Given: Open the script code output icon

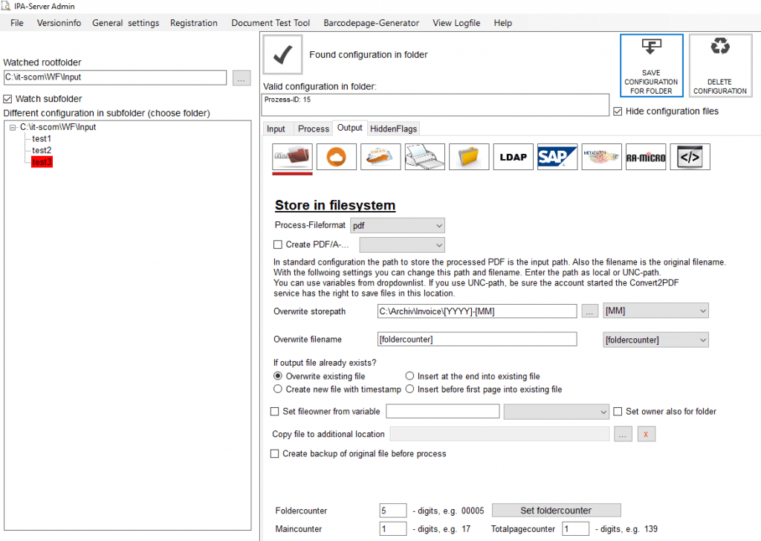Looking at the screenshot, I should (690, 157).
